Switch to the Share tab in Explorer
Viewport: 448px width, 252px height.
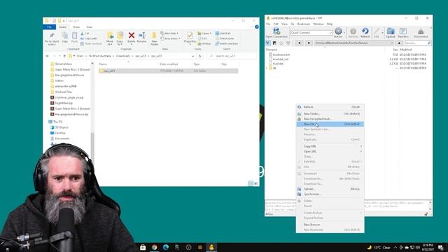pyautogui.click(x=76, y=27)
